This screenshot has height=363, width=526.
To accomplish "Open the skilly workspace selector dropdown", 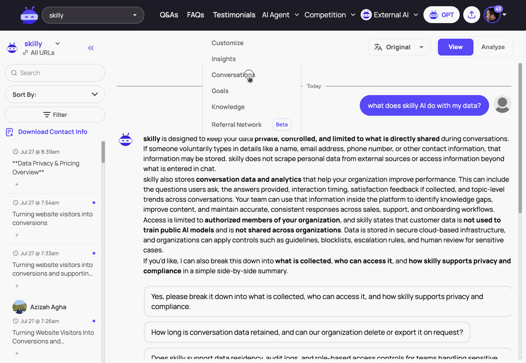I will pyautogui.click(x=93, y=15).
